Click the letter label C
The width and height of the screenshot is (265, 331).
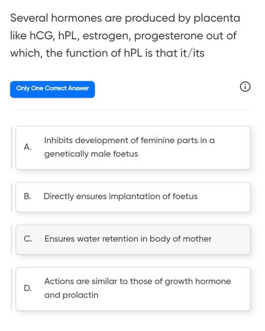27,239
